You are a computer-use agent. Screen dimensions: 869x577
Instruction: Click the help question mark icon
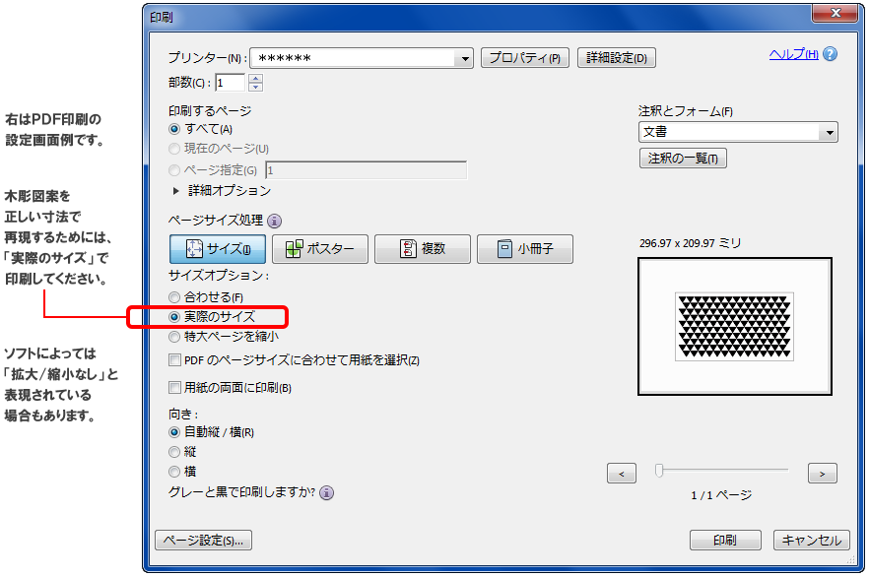tap(830, 55)
